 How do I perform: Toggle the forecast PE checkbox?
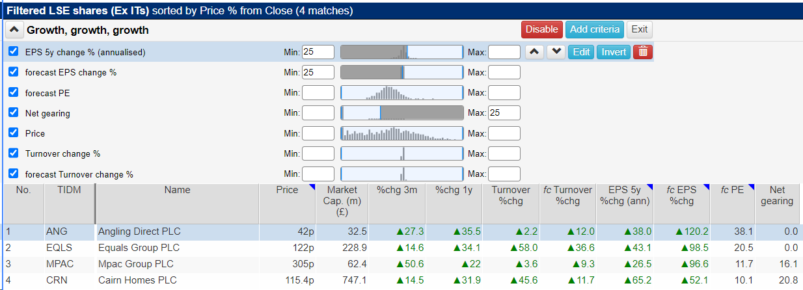point(14,93)
